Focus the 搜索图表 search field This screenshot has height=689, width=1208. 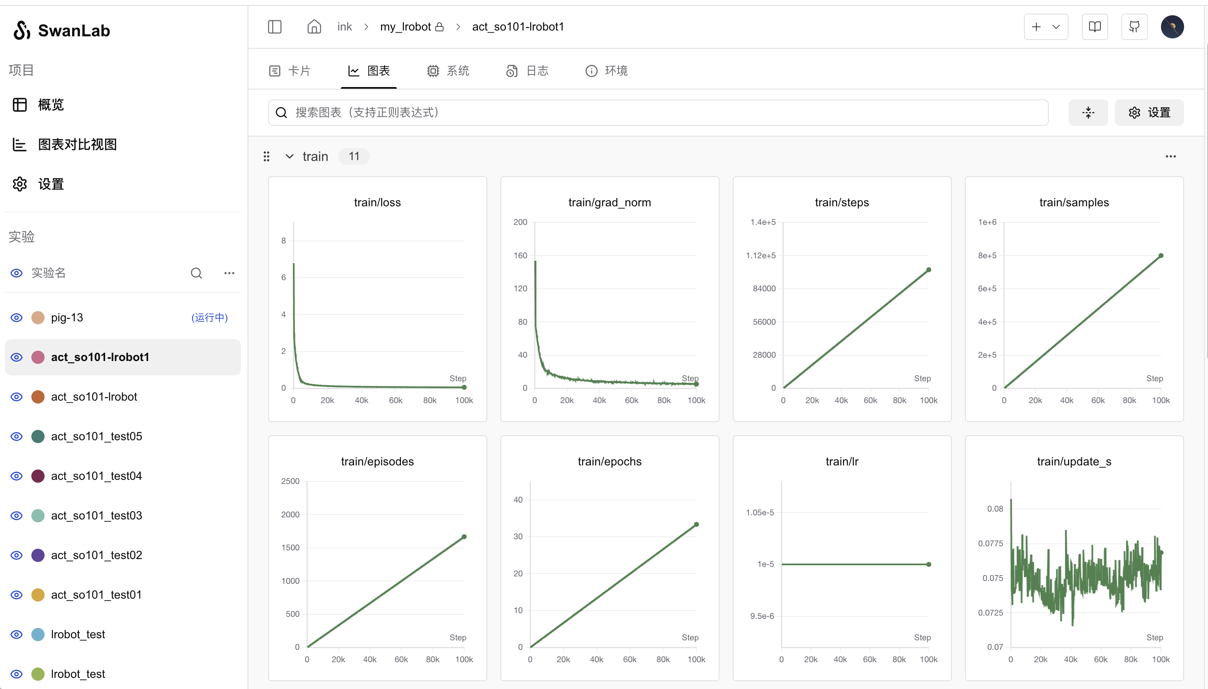[658, 113]
